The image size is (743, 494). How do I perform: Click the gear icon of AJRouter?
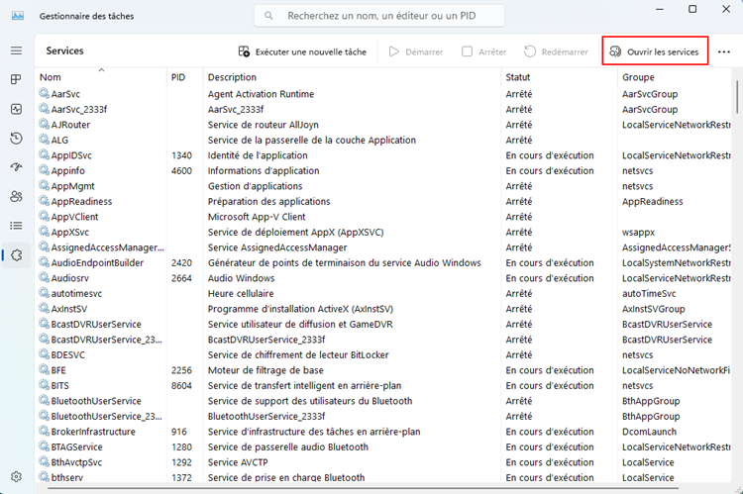(44, 124)
